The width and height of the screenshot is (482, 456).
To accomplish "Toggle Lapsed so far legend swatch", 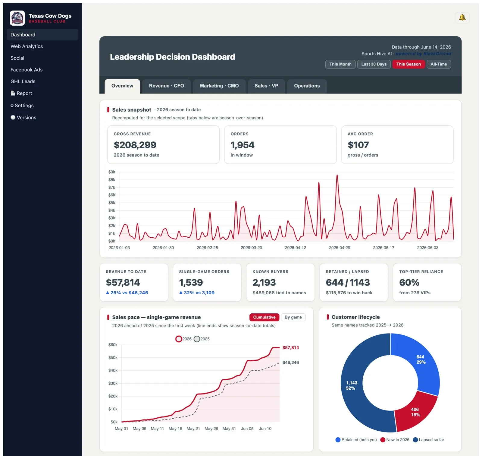I will pyautogui.click(x=415, y=440).
